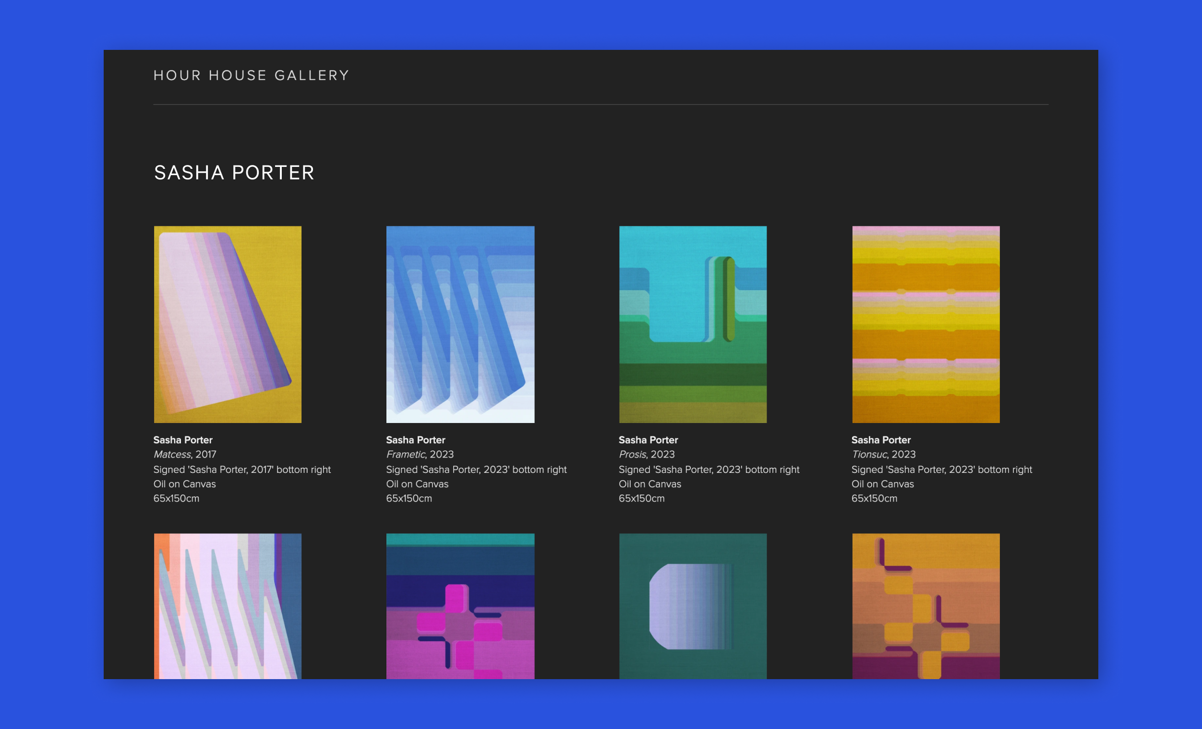
Task: Click the Tionsuc, 2023 title text
Action: click(x=883, y=454)
